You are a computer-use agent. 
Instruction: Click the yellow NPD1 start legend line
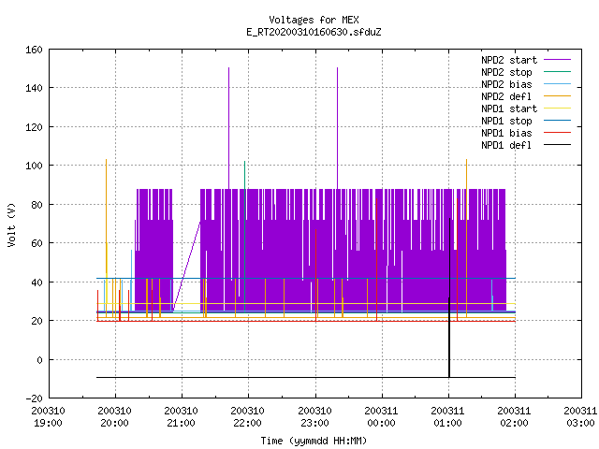coord(557,109)
